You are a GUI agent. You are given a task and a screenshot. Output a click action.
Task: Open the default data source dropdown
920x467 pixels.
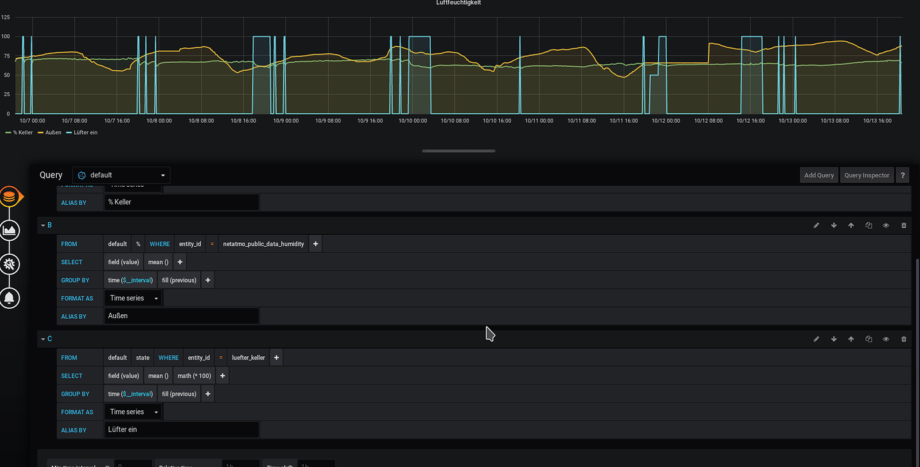point(121,175)
